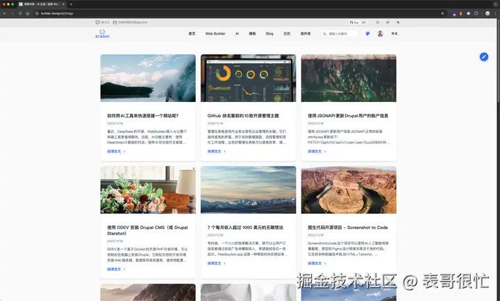Open the dashboard charts thumbnail
This screenshot has height=301, width=500.
point(248,78)
